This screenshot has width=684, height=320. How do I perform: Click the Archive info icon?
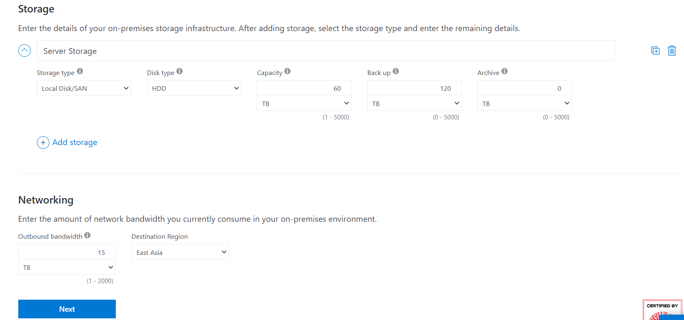pyautogui.click(x=505, y=71)
